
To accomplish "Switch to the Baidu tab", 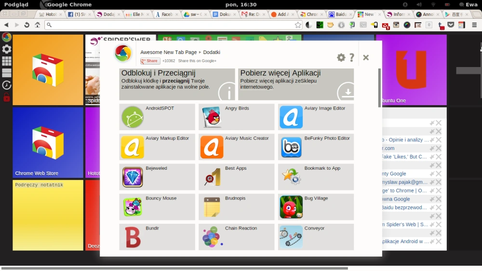I will (x=340, y=14).
